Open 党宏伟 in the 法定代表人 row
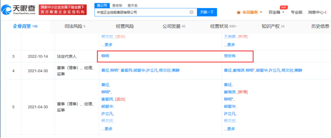 click(x=230, y=56)
